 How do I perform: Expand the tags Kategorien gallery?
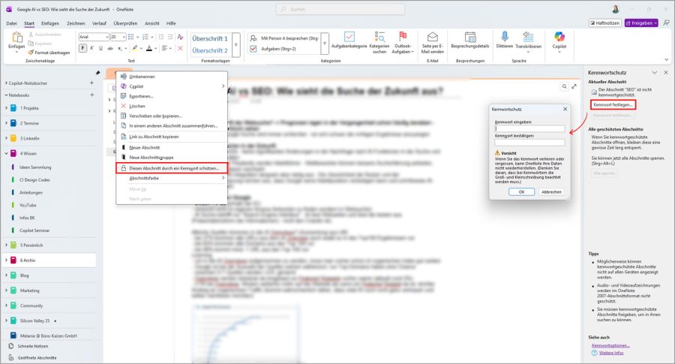tap(325, 44)
